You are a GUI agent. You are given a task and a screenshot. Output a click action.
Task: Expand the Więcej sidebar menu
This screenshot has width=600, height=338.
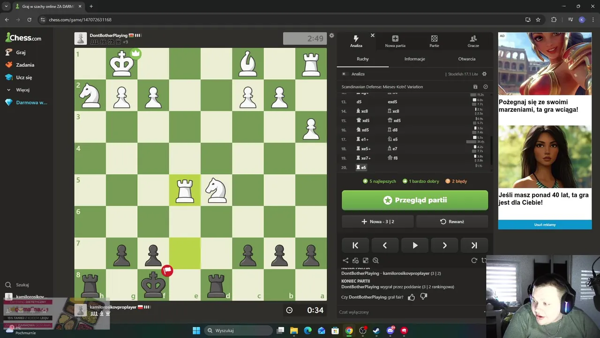click(22, 90)
